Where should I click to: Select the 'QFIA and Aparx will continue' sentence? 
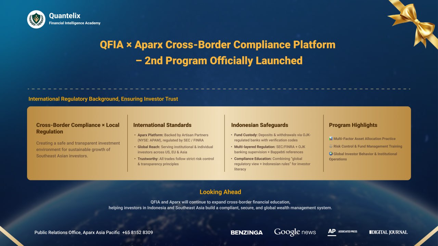coord(220,202)
